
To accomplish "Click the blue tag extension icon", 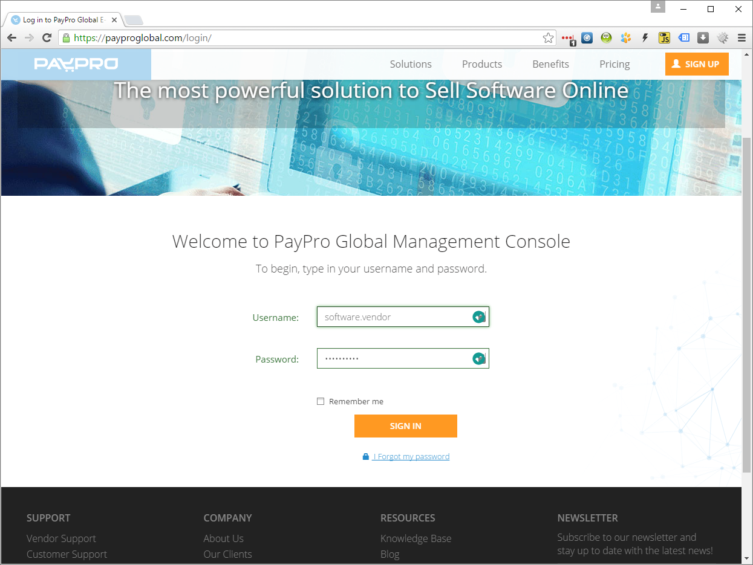I will pos(683,38).
